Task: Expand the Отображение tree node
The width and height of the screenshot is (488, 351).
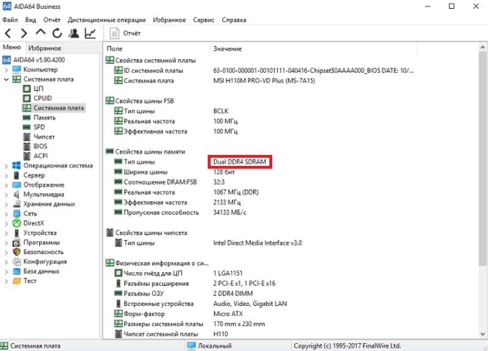Action: 6,186
